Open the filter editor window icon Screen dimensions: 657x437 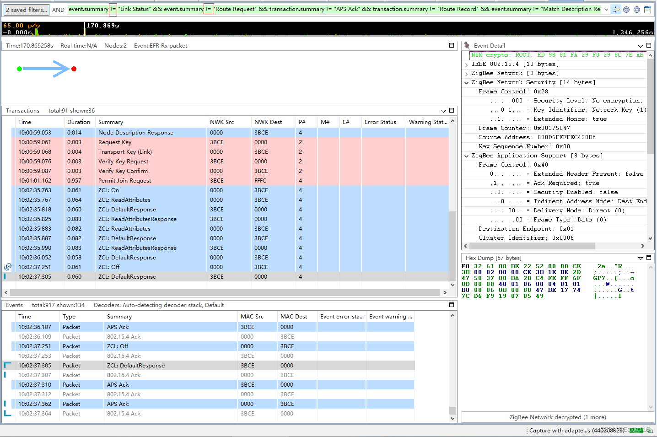click(x=647, y=10)
